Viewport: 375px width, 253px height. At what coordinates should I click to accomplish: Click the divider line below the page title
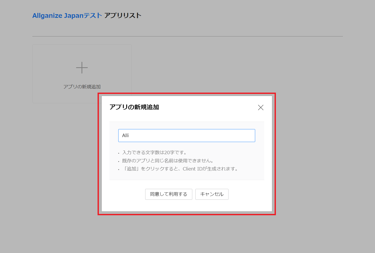click(187, 36)
